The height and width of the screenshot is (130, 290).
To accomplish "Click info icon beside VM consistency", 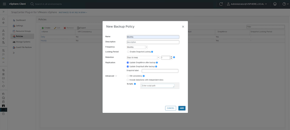I will click(x=144, y=76).
